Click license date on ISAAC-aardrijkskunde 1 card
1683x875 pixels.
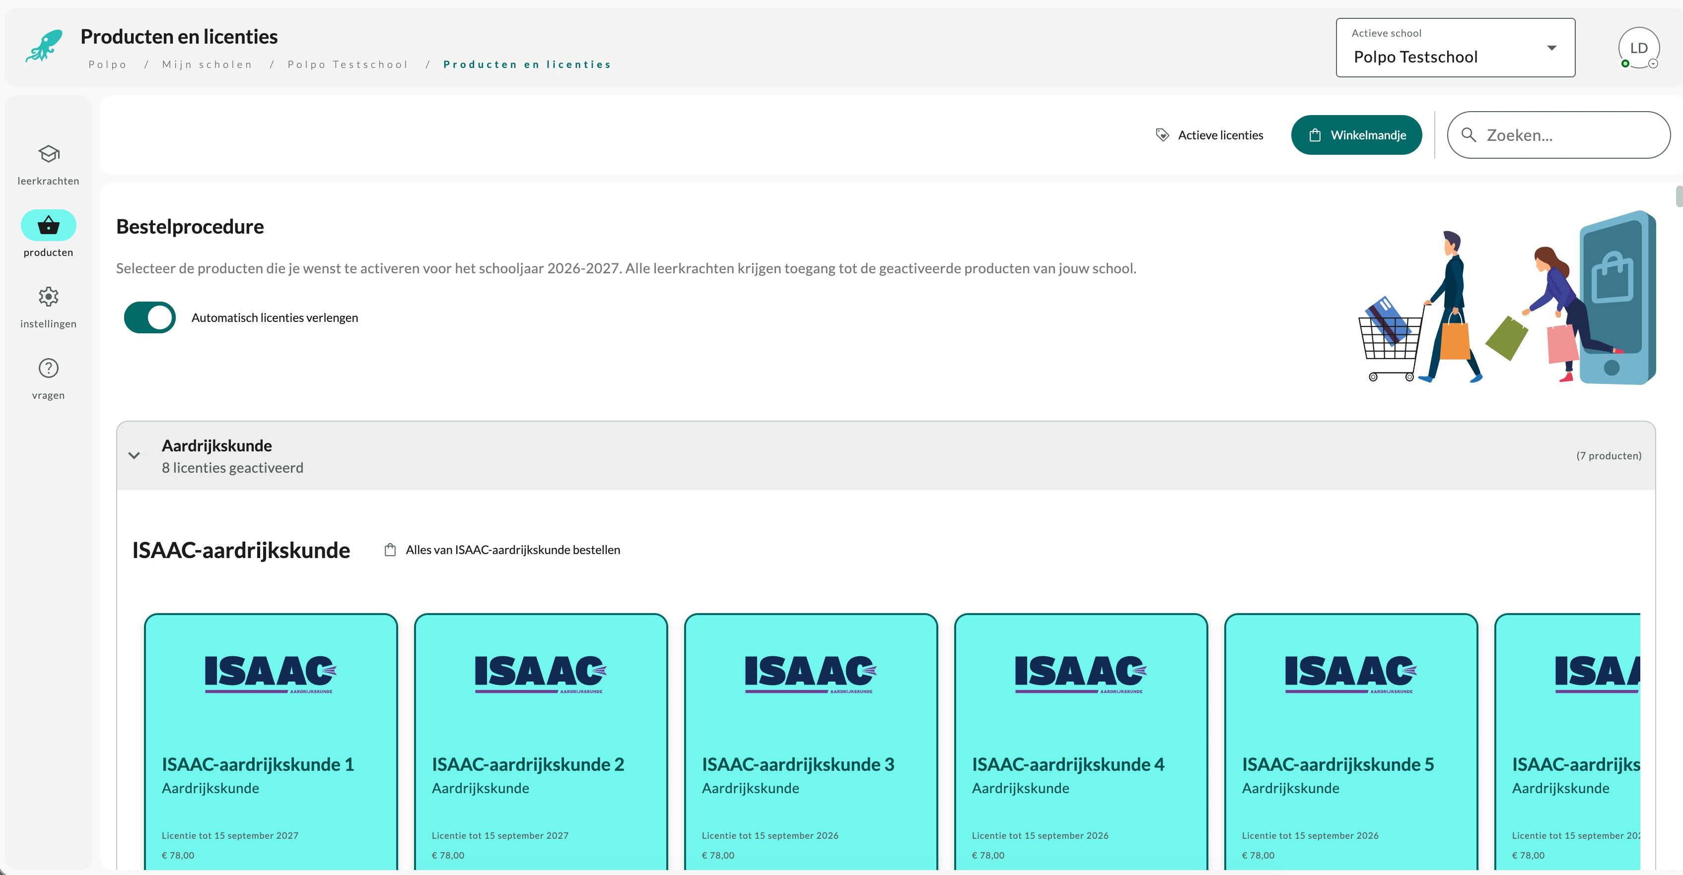click(230, 836)
